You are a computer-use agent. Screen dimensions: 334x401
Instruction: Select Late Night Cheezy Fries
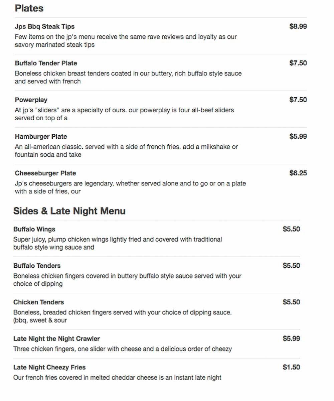coord(49,367)
